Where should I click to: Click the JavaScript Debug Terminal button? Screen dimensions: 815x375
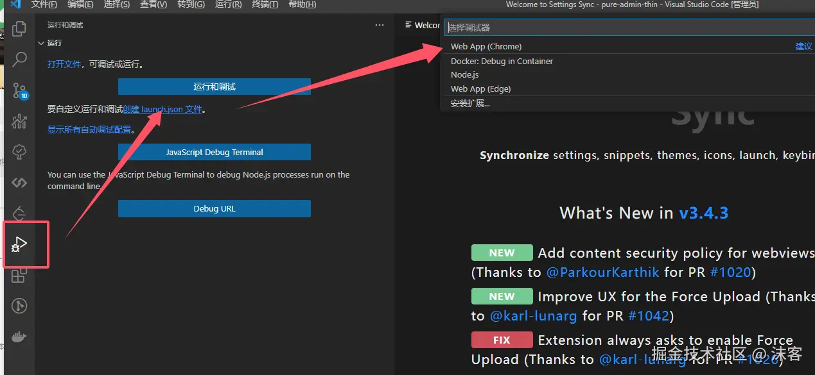[x=215, y=152]
